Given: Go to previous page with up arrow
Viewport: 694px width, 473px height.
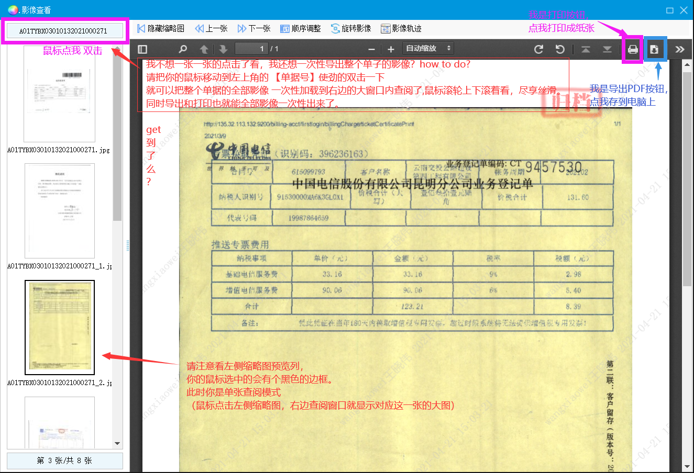Looking at the screenshot, I should [x=204, y=49].
